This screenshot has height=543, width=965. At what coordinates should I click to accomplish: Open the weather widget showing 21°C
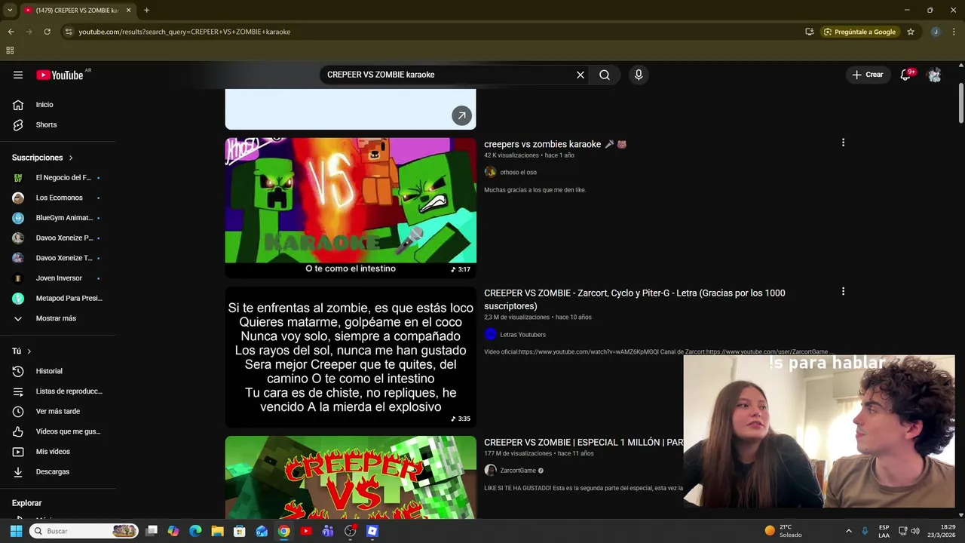784,531
